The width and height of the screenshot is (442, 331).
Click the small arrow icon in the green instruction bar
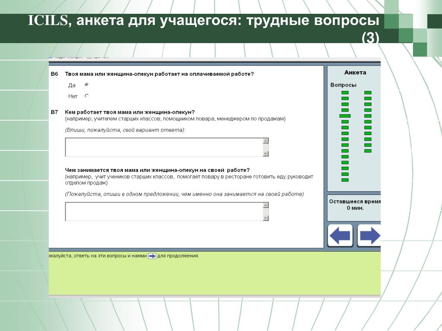tap(152, 256)
